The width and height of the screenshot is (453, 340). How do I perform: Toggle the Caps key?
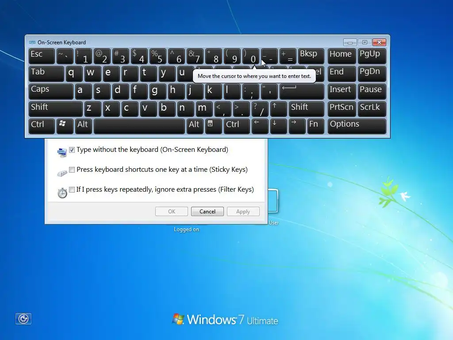point(51,91)
